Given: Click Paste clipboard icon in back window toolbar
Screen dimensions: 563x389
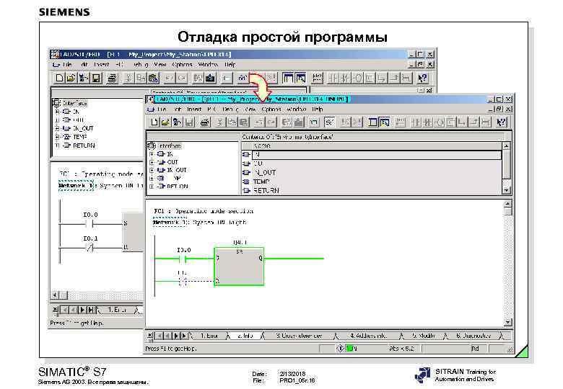Looking at the screenshot, I should click(153, 78).
